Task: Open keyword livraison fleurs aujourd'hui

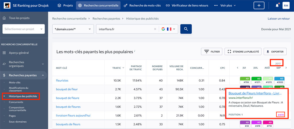Action: pos(73,115)
